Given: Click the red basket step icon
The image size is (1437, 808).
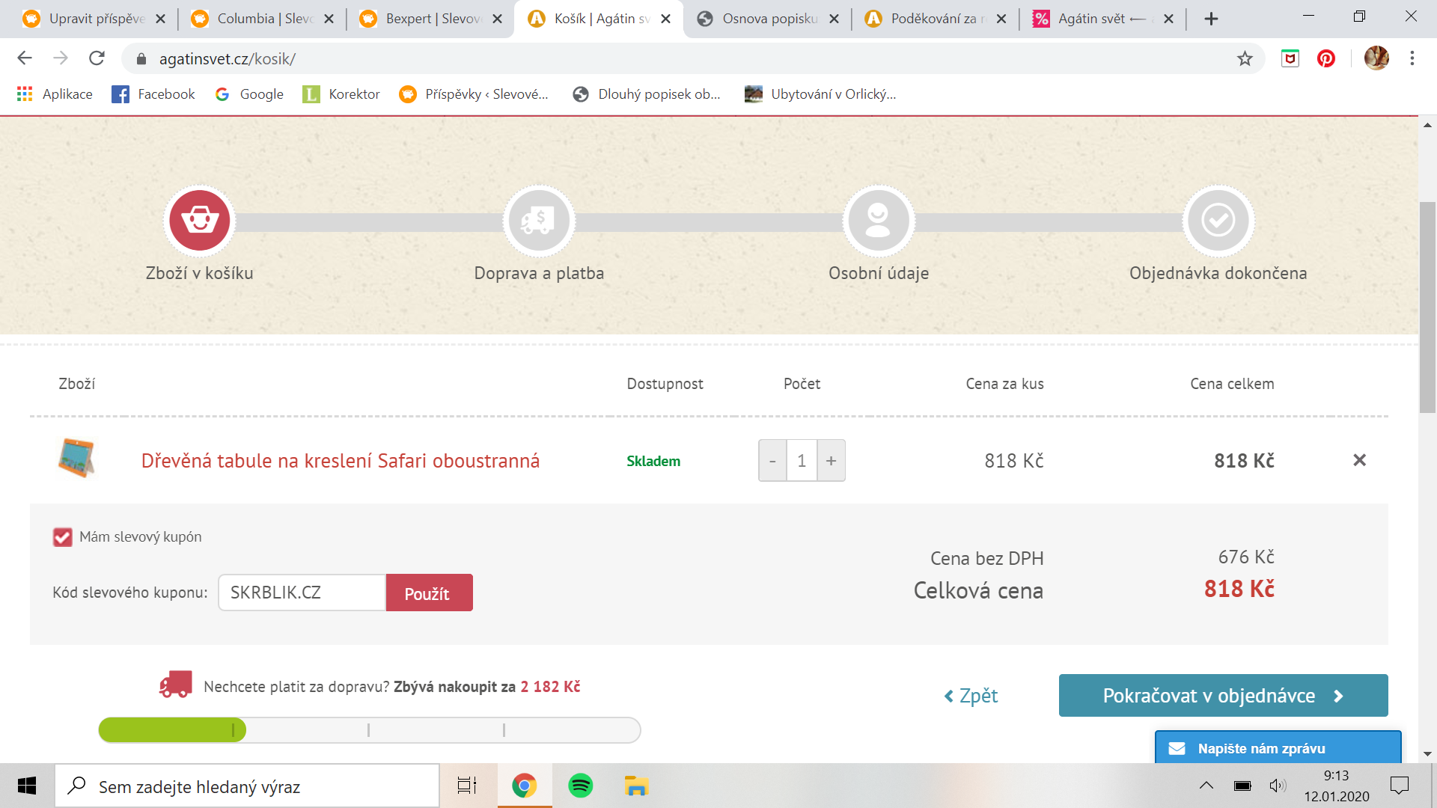Looking at the screenshot, I should [199, 221].
